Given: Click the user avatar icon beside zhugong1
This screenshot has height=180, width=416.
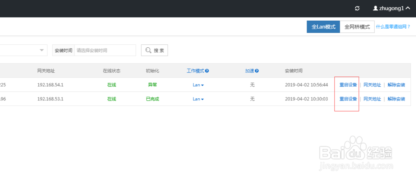Looking at the screenshot, I should (x=375, y=8).
